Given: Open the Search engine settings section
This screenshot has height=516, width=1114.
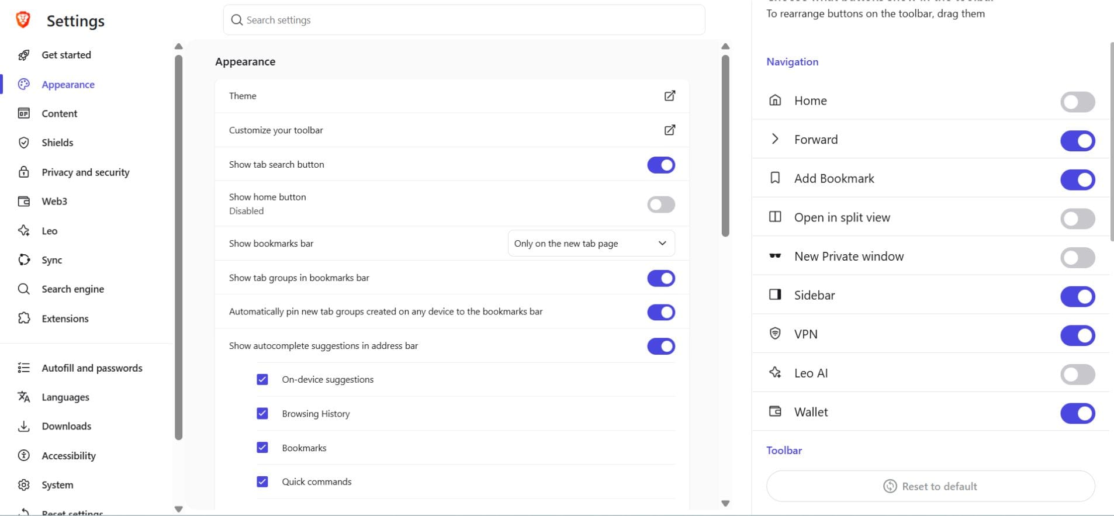Looking at the screenshot, I should pos(72,289).
